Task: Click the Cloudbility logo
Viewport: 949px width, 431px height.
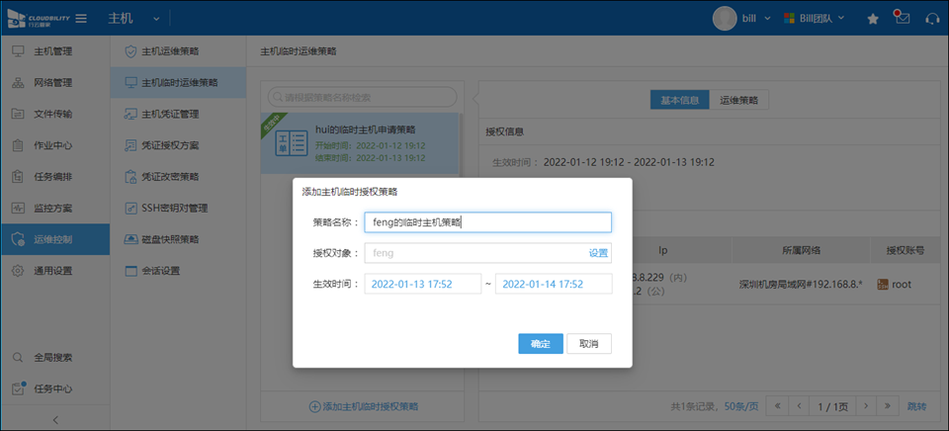Action: (37, 18)
